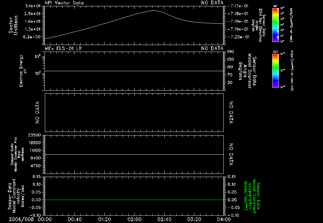Image resolution: width=323 pixels, height=223 pixels.
Task: Click the green zero line in velocity panel
Action: pos(134,200)
